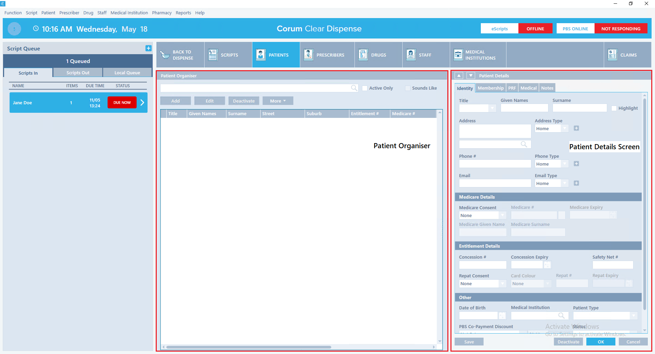Image resolution: width=655 pixels, height=354 pixels.
Task: Click the Back to Dispense icon
Action: pos(165,55)
